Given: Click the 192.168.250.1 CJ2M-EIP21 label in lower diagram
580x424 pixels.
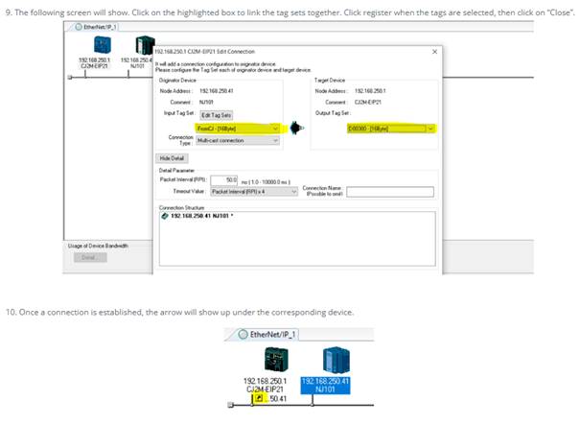Looking at the screenshot, I should coord(265,386).
